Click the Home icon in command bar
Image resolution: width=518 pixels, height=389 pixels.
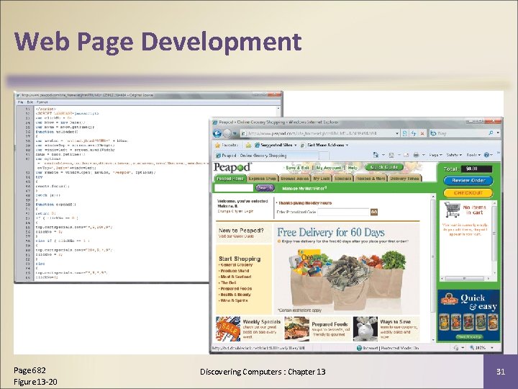tap(376, 155)
